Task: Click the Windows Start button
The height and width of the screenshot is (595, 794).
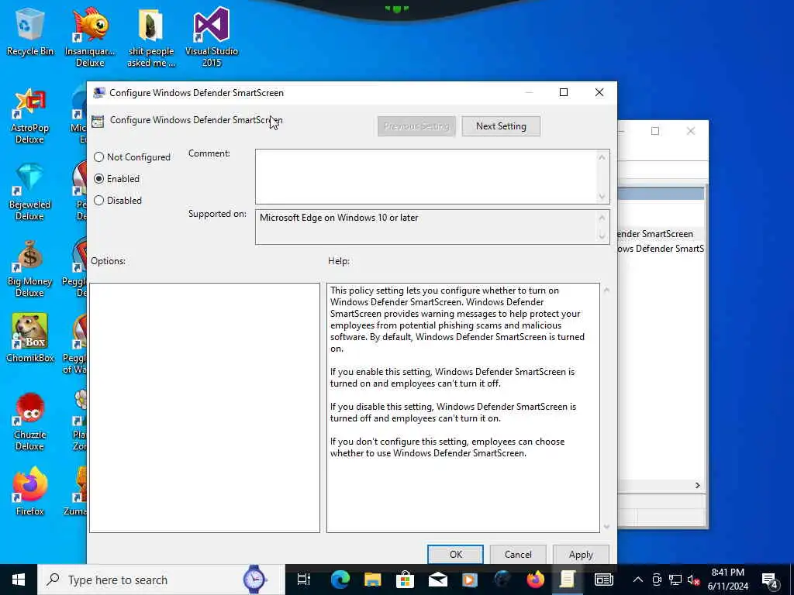Action: (x=19, y=580)
